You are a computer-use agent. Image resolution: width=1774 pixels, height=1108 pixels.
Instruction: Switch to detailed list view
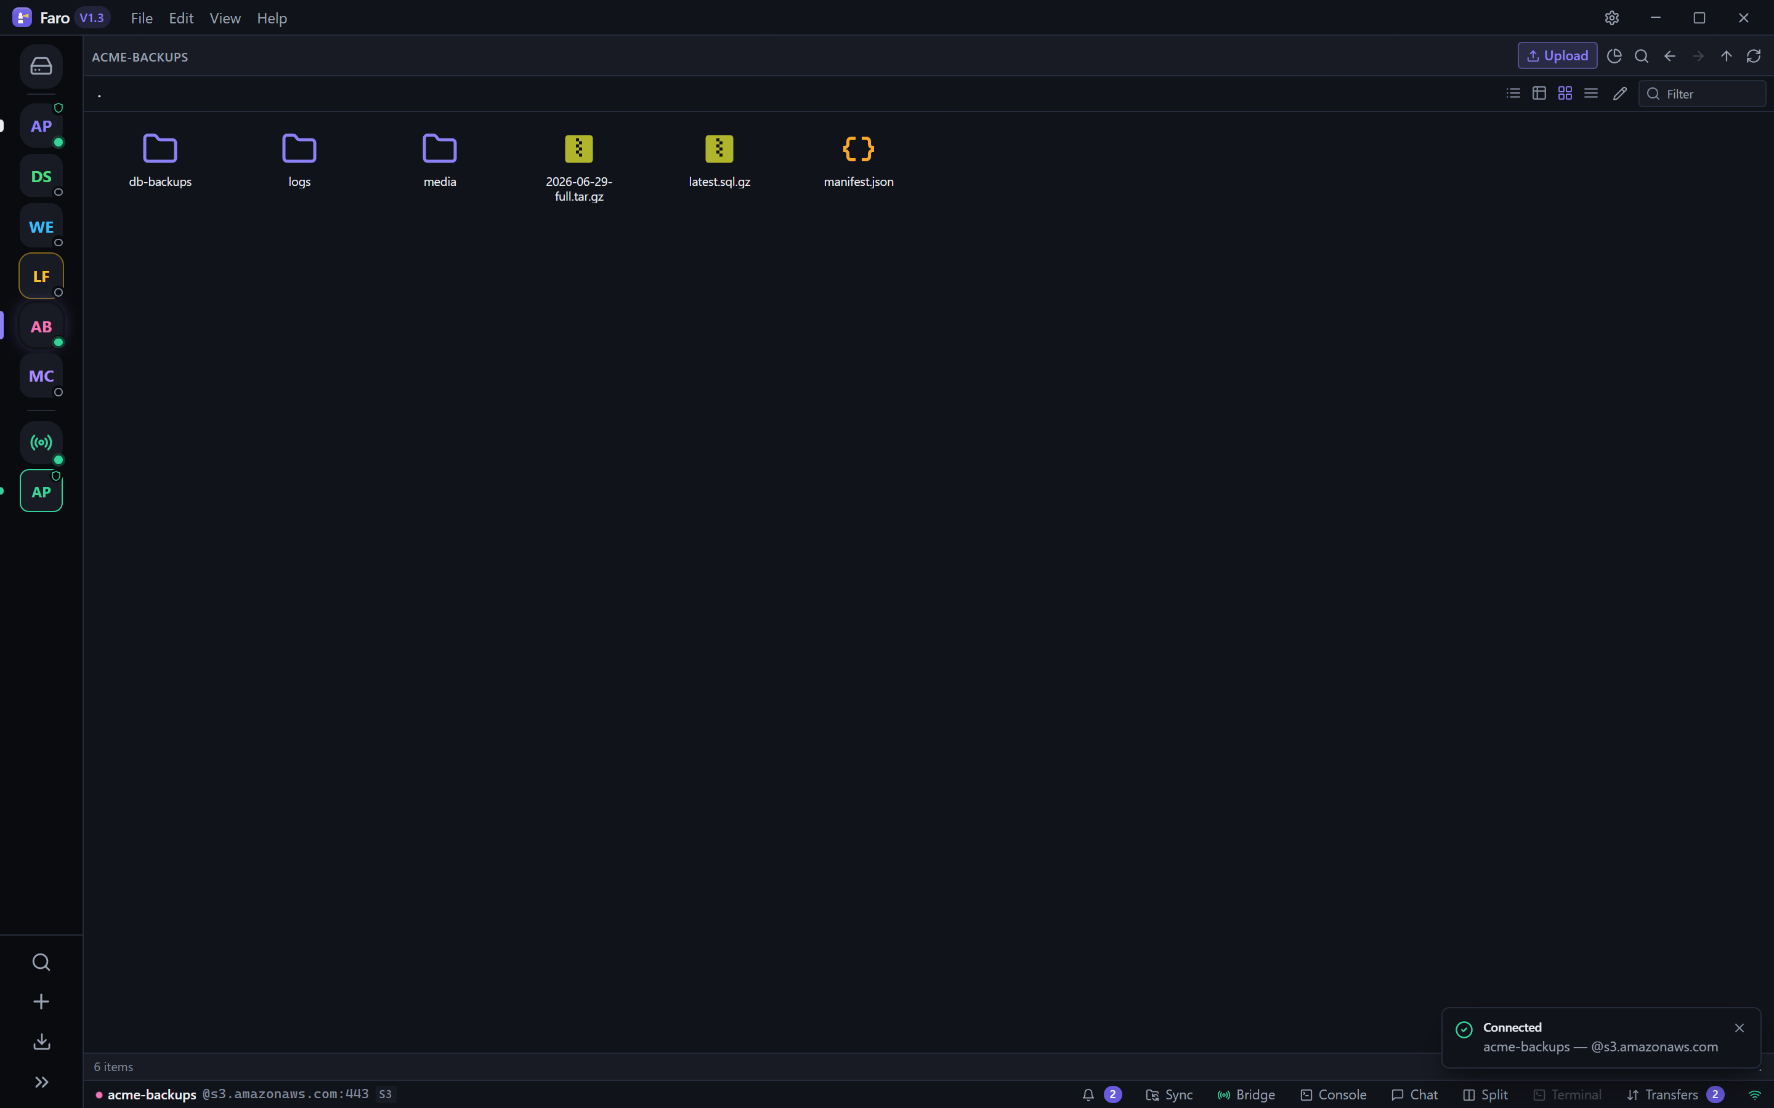point(1513,93)
